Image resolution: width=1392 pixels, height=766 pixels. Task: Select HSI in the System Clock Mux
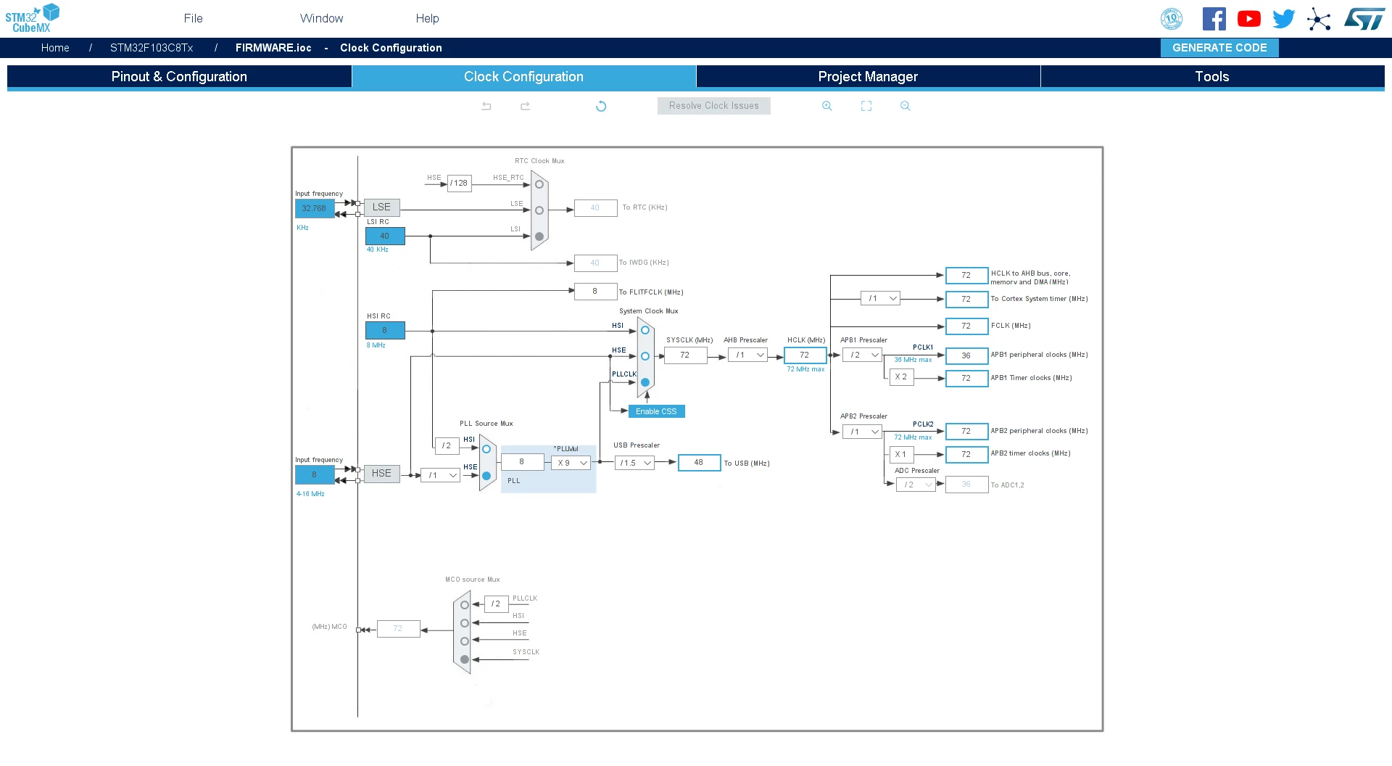click(x=645, y=330)
